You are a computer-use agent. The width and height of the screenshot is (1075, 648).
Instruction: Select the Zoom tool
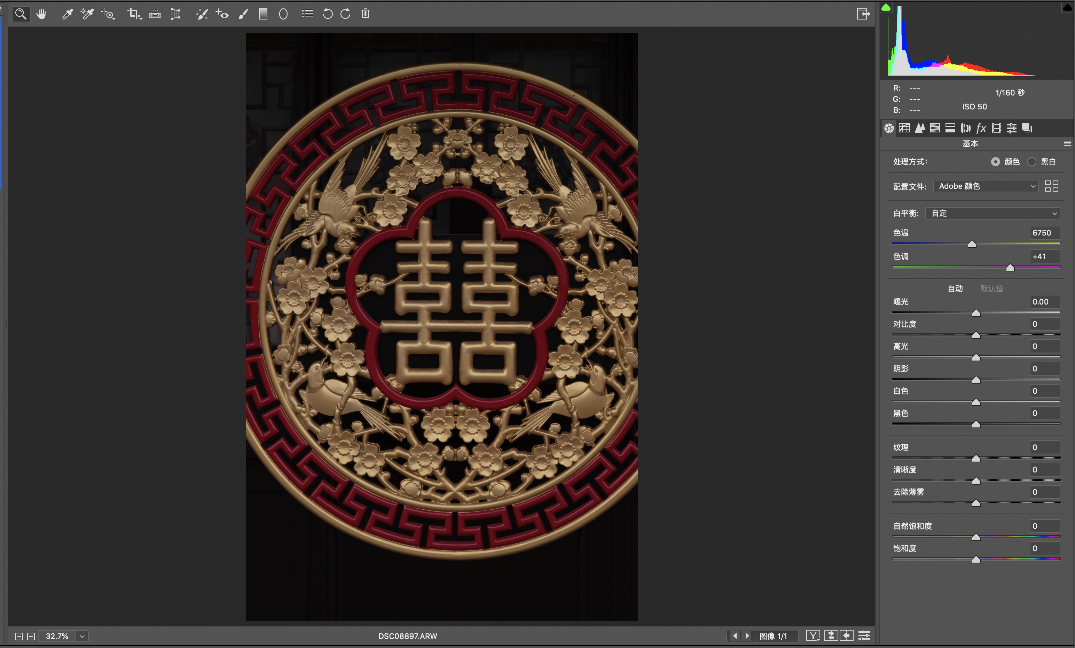coord(21,14)
